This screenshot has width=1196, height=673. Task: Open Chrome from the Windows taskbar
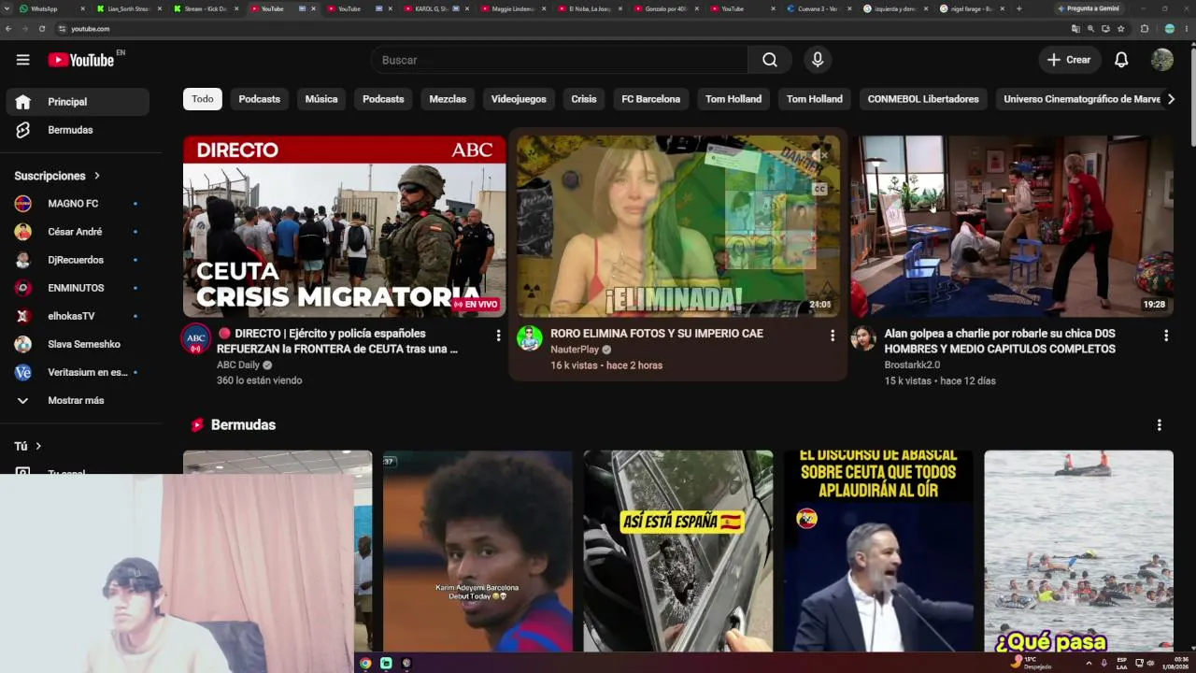pyautogui.click(x=365, y=663)
